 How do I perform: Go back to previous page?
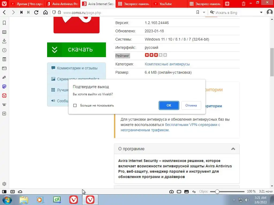(4, 12)
